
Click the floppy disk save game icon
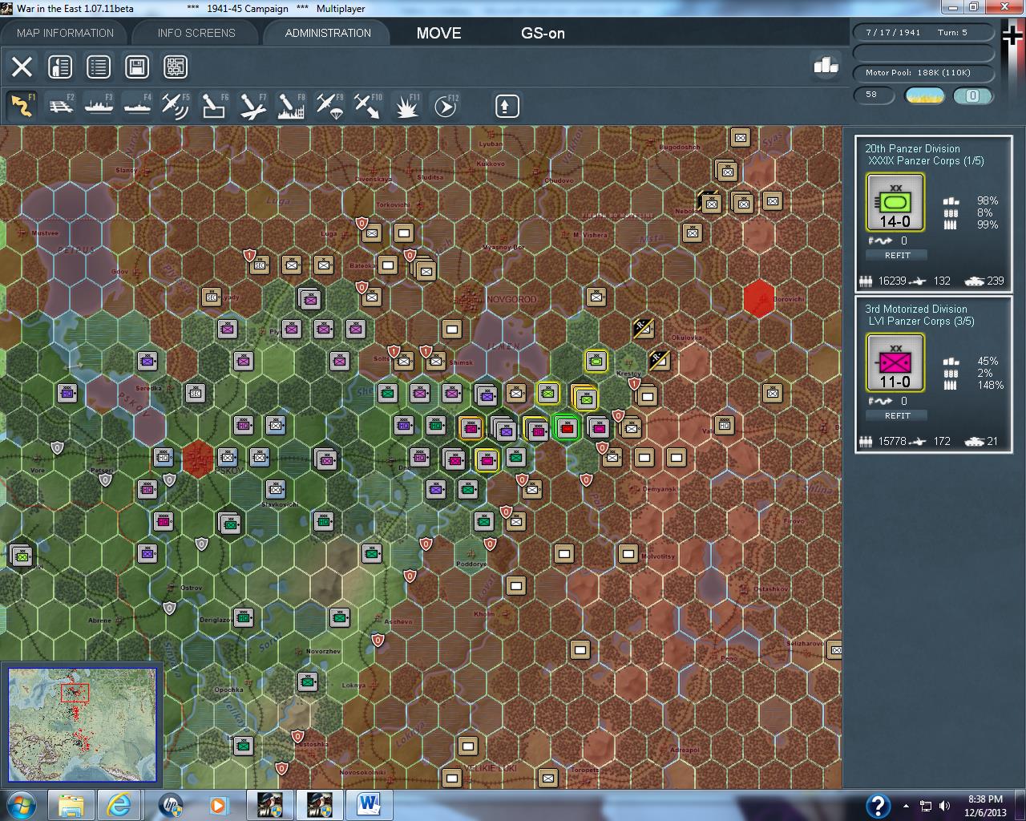(x=137, y=67)
